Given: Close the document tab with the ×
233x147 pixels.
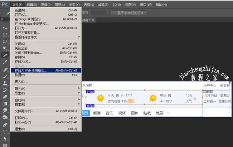Looking at the screenshot, I should [93, 20].
